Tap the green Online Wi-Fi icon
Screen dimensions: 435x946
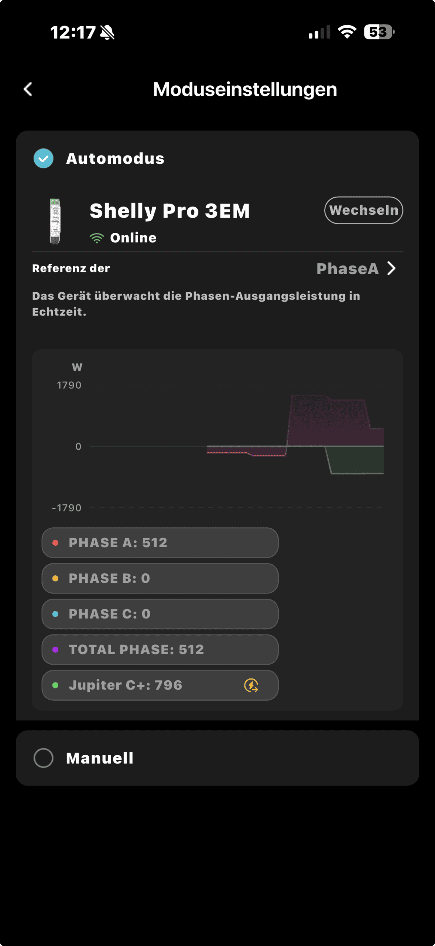coord(97,238)
